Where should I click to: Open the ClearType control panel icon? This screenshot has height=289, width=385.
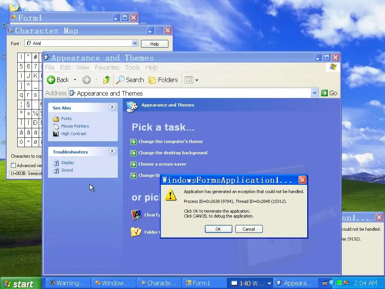tap(136, 215)
